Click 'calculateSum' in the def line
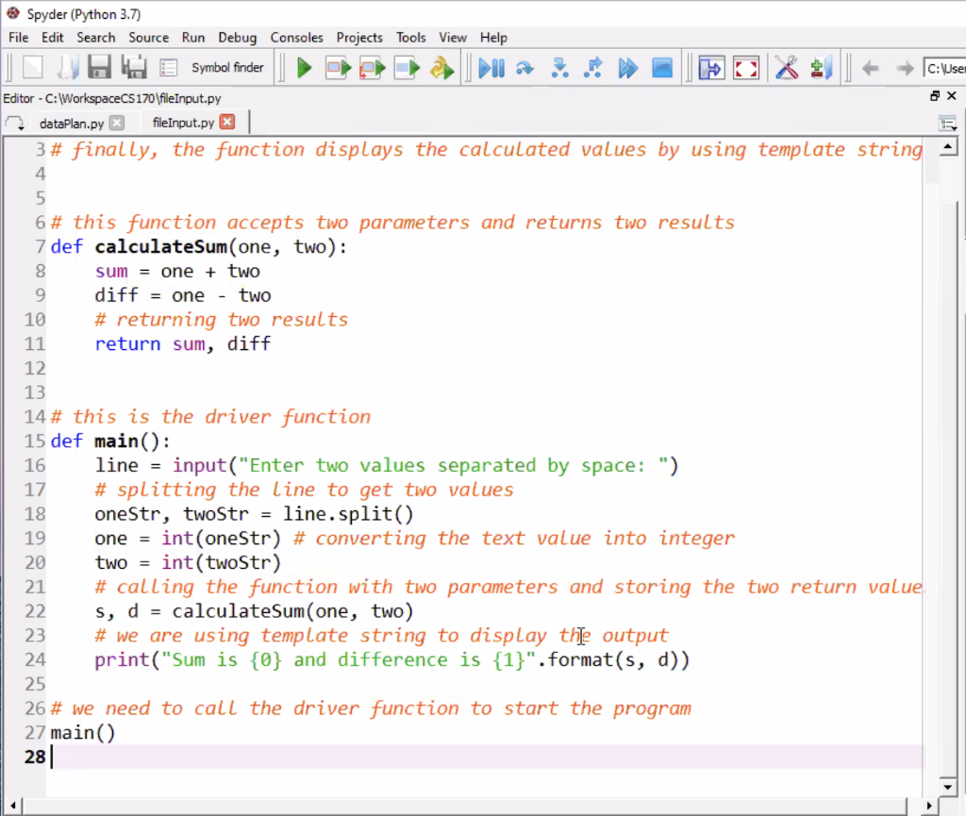The image size is (966, 816). coord(160,247)
